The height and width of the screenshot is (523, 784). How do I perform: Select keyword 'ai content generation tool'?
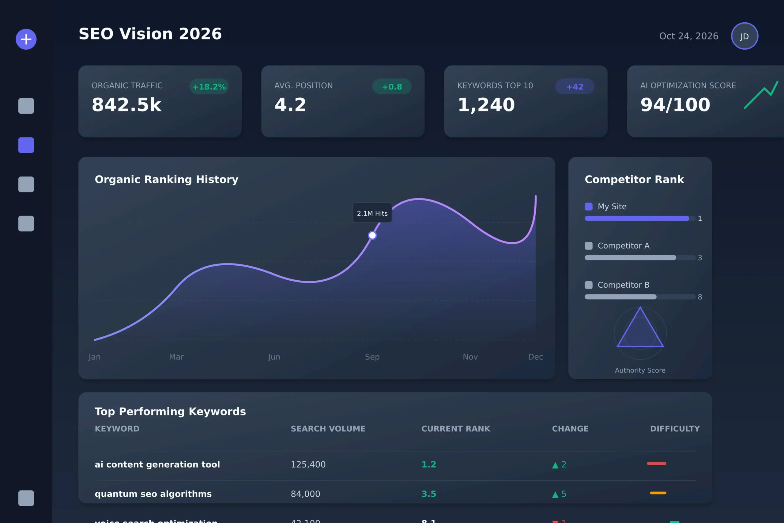tap(157, 464)
